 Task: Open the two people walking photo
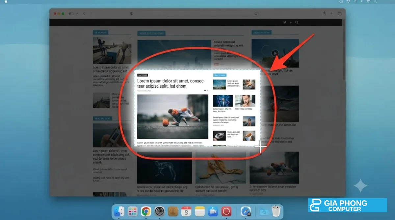[x=112, y=50]
